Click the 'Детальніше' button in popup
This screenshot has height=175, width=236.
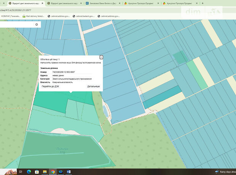[x=94, y=87]
